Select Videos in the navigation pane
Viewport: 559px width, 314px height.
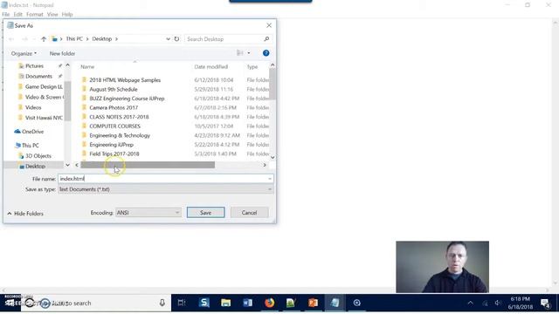(x=33, y=107)
